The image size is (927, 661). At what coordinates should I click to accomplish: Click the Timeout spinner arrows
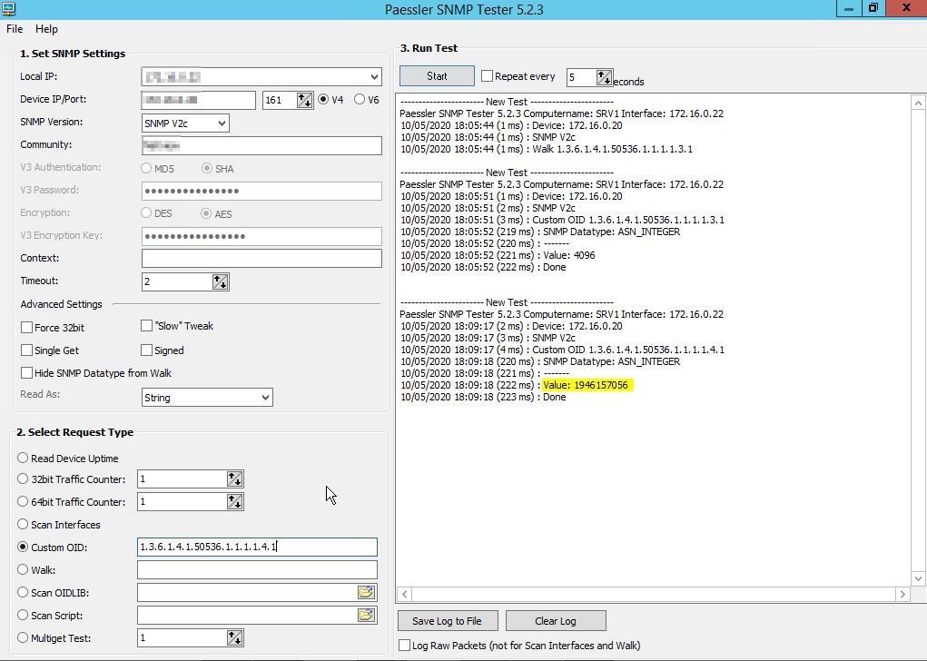[220, 281]
